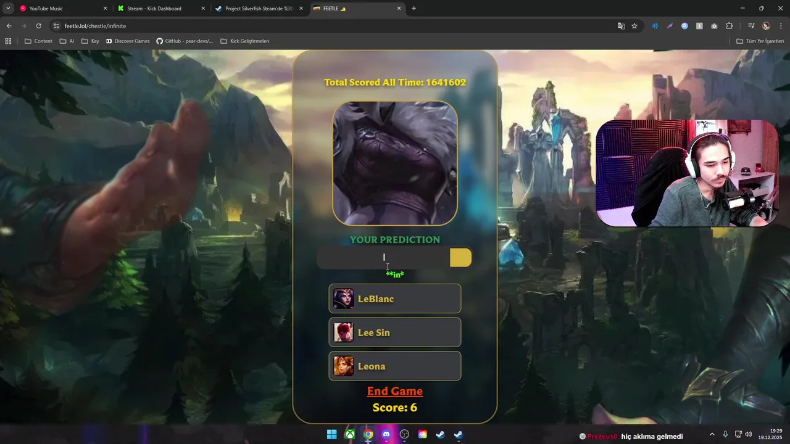This screenshot has height=444, width=790.
Task: Show hidden system tray icons
Action: [712, 434]
